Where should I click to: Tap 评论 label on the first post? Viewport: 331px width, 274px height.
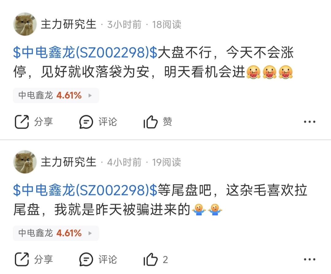coord(108,122)
